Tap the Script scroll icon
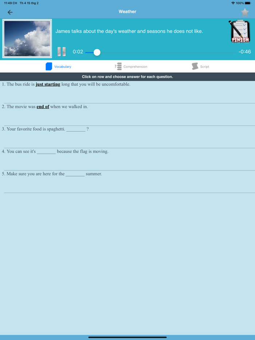 [195, 66]
